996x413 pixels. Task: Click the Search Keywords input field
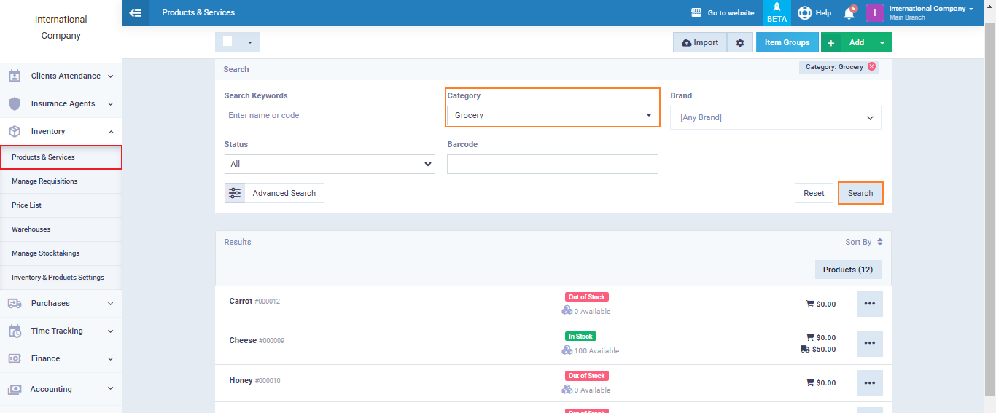click(330, 115)
